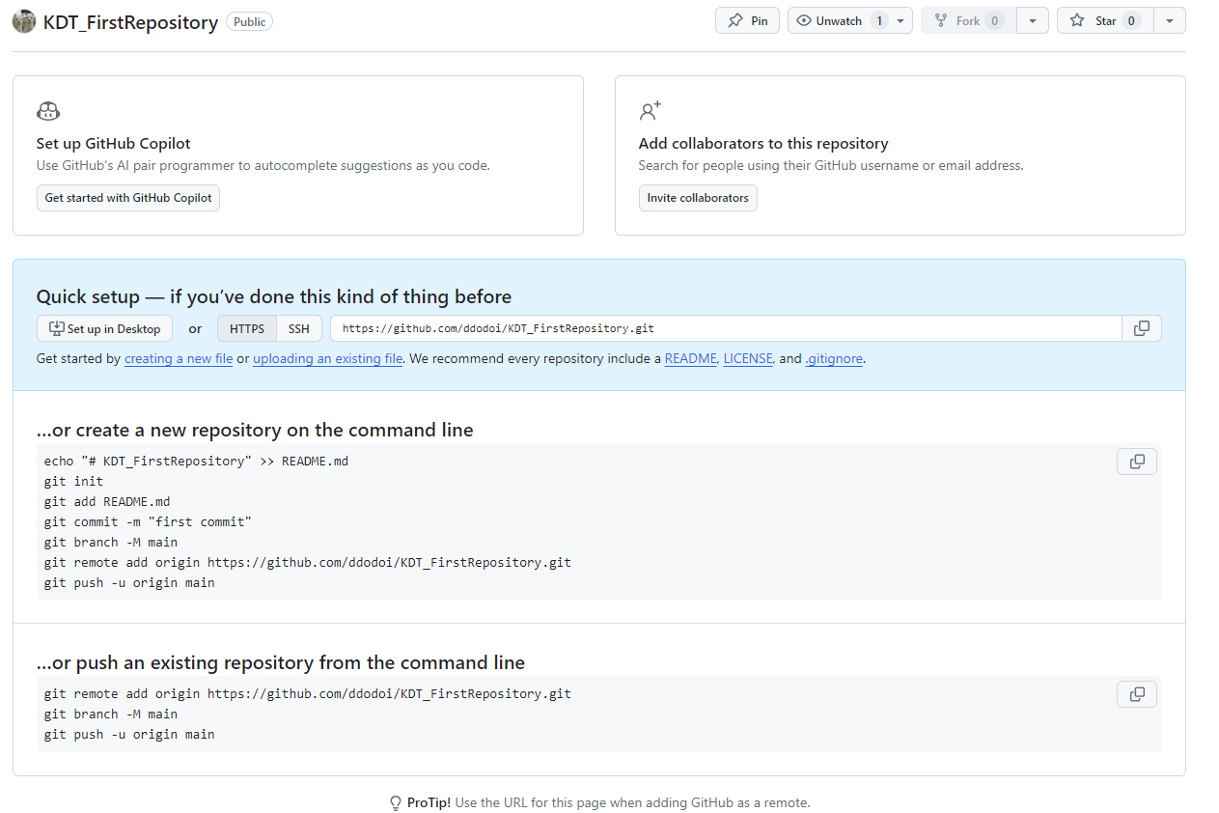Click the star count badge showing 0
The width and height of the screenshot is (1219, 813).
1132,20
